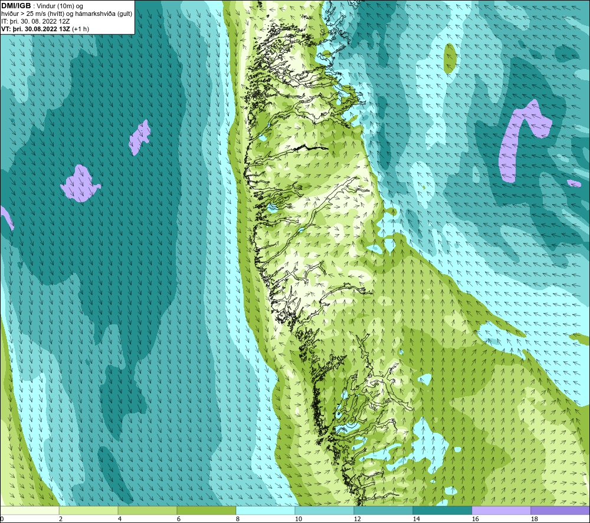Image resolution: width=590 pixels, height=523 pixels.
Task: Select the above 18 m/s purple legend swatch
Action: coord(560,510)
